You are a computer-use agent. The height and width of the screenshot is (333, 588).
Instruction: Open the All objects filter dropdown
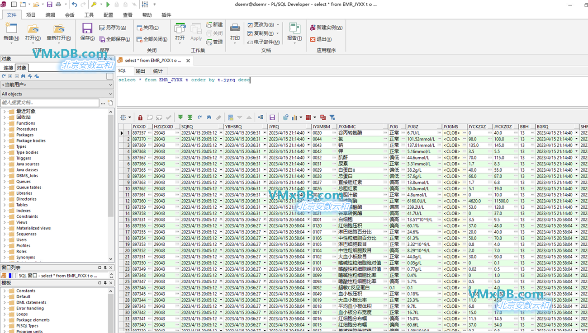(x=57, y=94)
